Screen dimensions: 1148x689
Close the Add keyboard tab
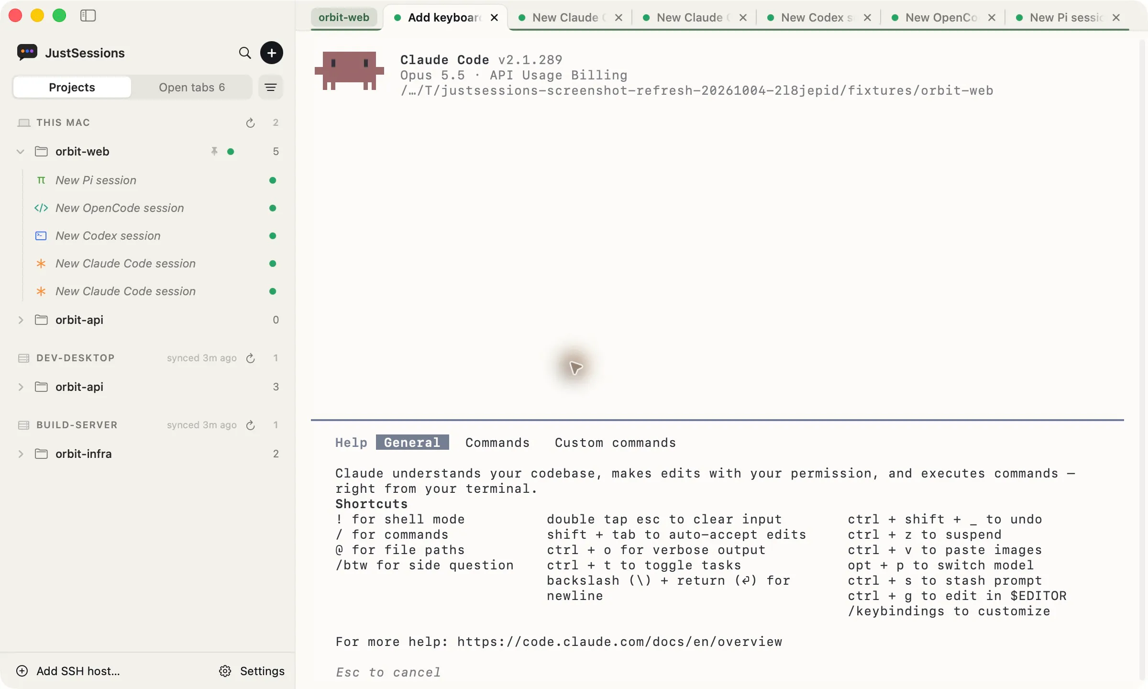pyautogui.click(x=495, y=18)
